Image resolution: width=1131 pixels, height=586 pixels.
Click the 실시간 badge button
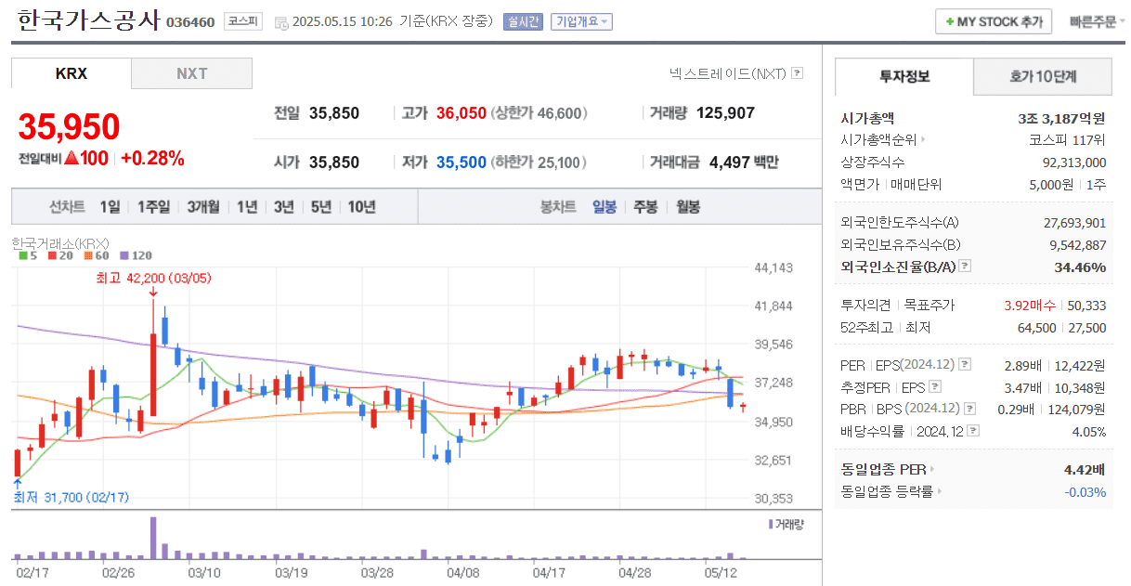pyautogui.click(x=523, y=21)
